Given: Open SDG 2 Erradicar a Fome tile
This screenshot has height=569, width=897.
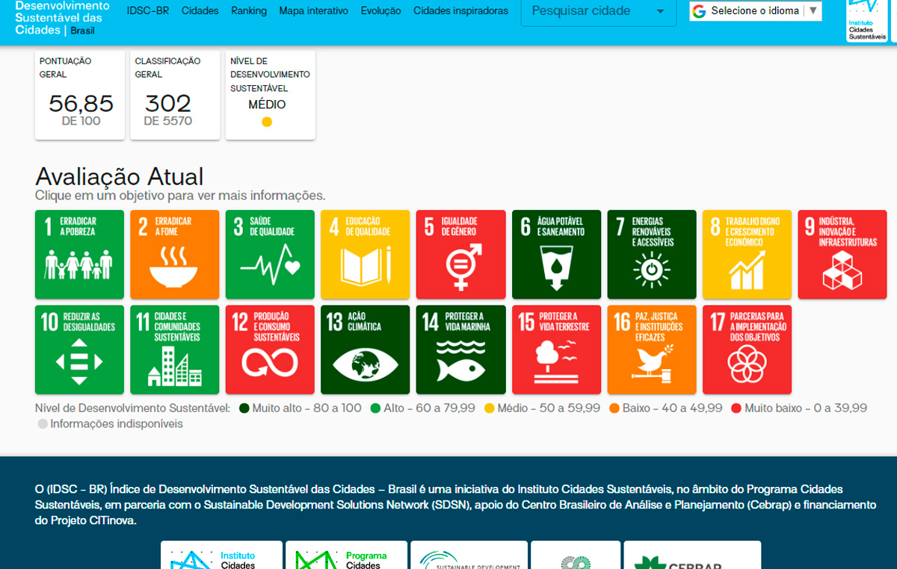Looking at the screenshot, I should [175, 254].
